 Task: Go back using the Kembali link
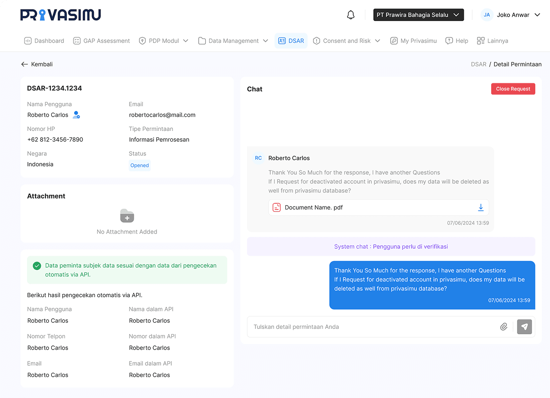point(37,64)
